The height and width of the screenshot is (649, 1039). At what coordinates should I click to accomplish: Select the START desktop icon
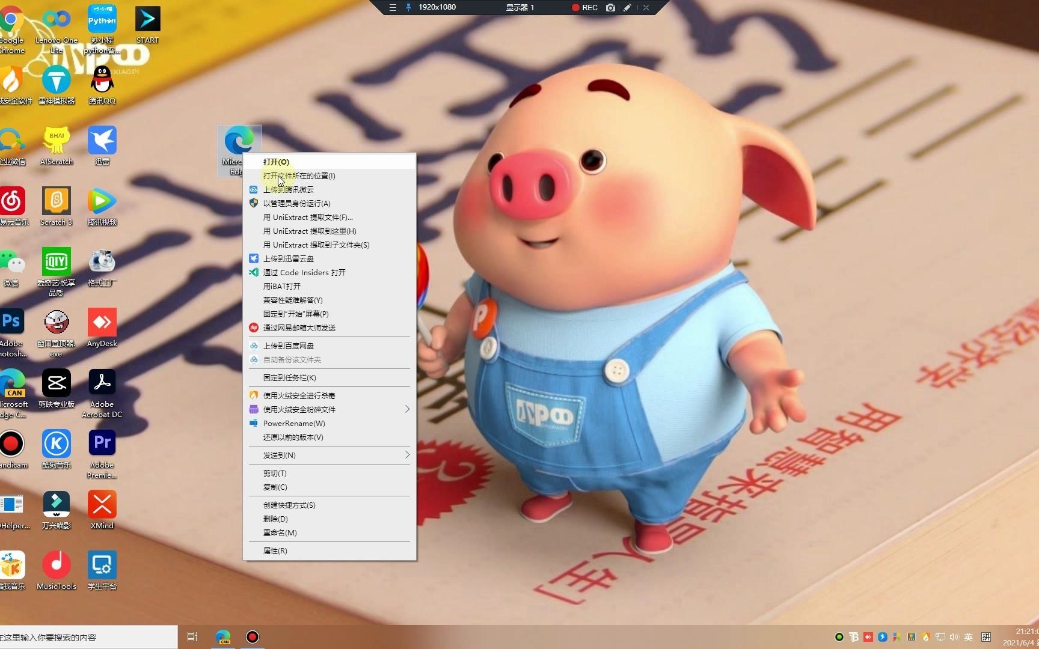pyautogui.click(x=147, y=24)
